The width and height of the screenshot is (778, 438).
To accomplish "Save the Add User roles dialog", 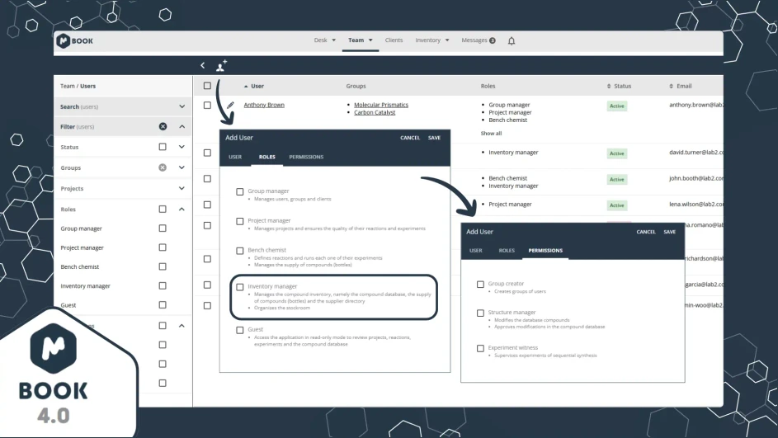I will (434, 138).
